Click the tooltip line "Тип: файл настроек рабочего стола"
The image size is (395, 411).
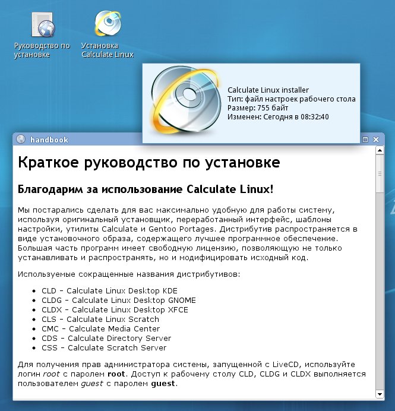pyautogui.click(x=291, y=99)
